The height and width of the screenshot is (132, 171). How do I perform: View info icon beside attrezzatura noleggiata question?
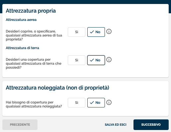(109, 102)
